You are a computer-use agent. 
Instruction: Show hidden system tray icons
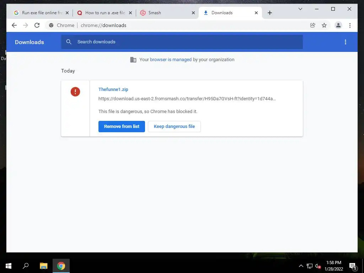301,266
